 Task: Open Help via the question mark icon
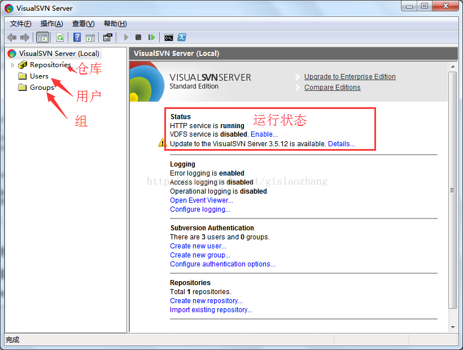click(x=77, y=37)
